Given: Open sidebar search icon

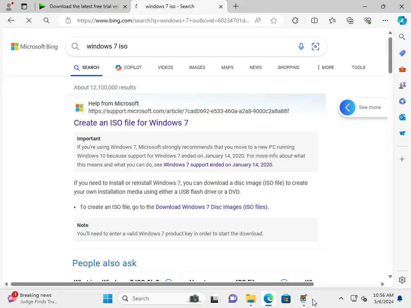Looking at the screenshot, I should [402, 37].
